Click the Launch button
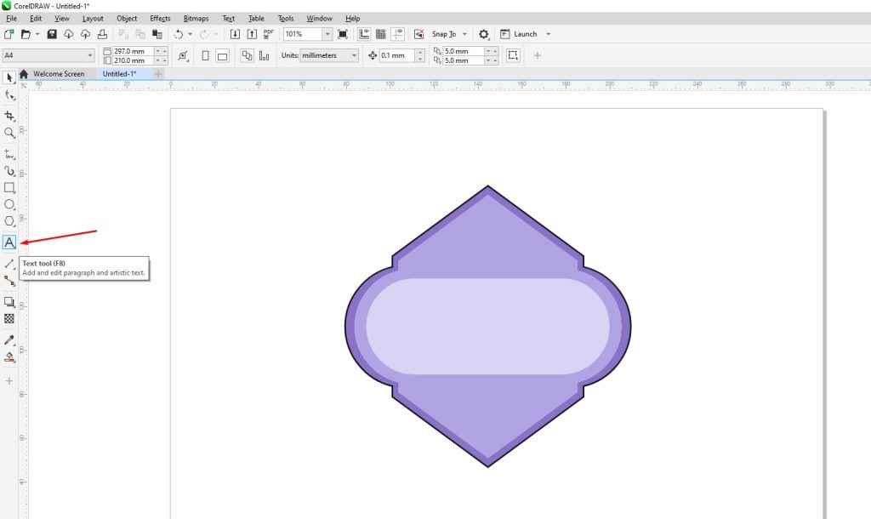This screenshot has width=871, height=519. click(x=525, y=34)
